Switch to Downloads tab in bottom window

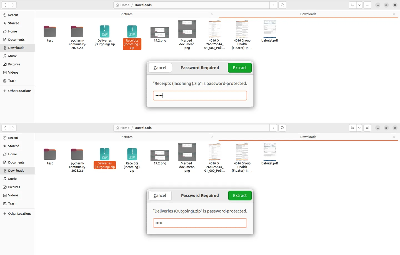tap(308, 137)
